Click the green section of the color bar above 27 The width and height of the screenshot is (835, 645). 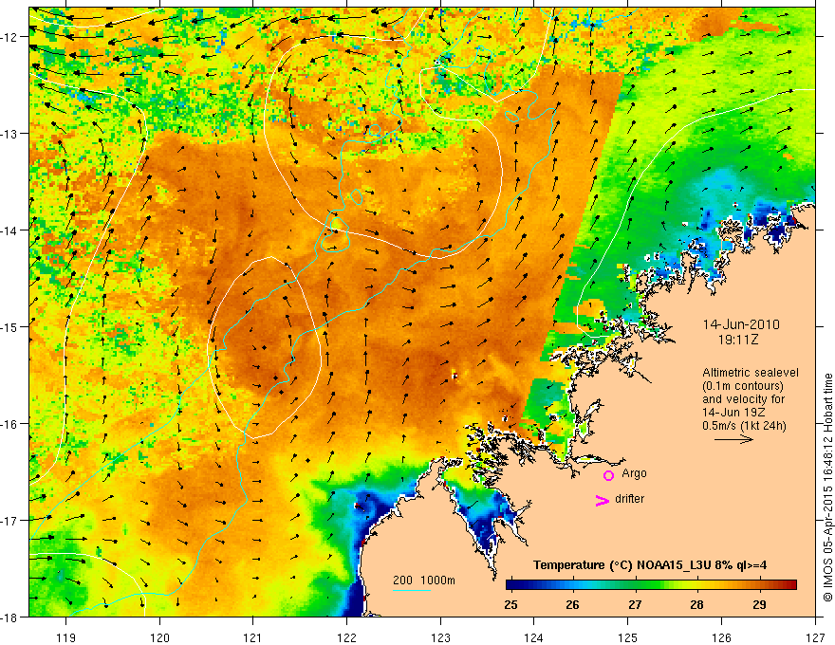(x=635, y=585)
